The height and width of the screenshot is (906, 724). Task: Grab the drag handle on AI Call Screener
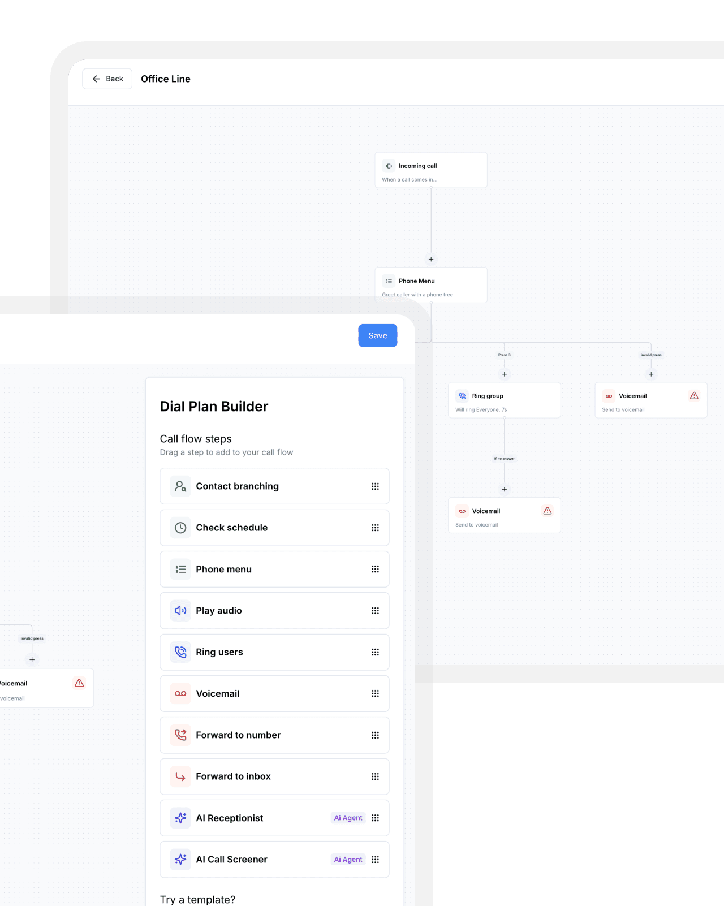(x=375, y=860)
